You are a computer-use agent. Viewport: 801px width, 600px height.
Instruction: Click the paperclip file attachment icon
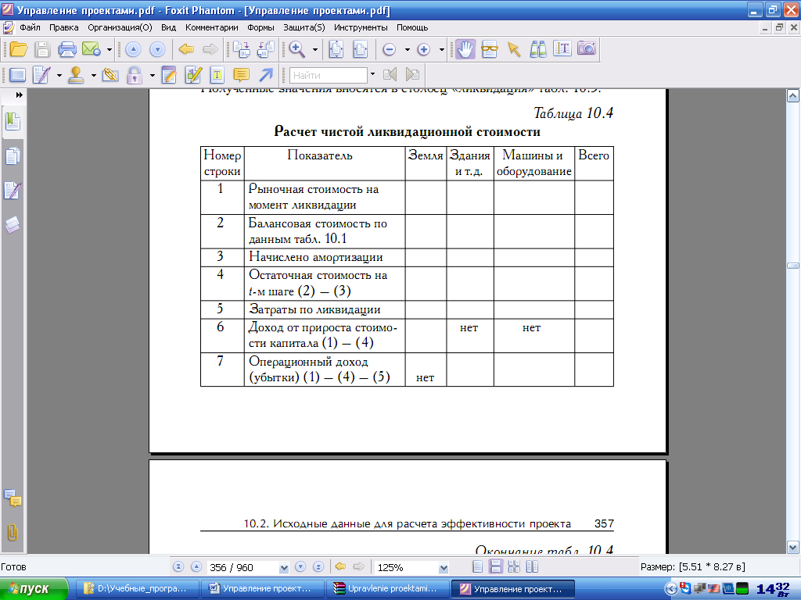[x=110, y=75]
